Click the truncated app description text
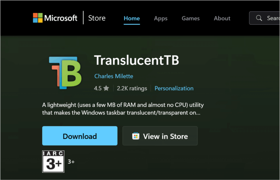Screen dimensions: 280x180 pyautogui.click(x=123, y=109)
